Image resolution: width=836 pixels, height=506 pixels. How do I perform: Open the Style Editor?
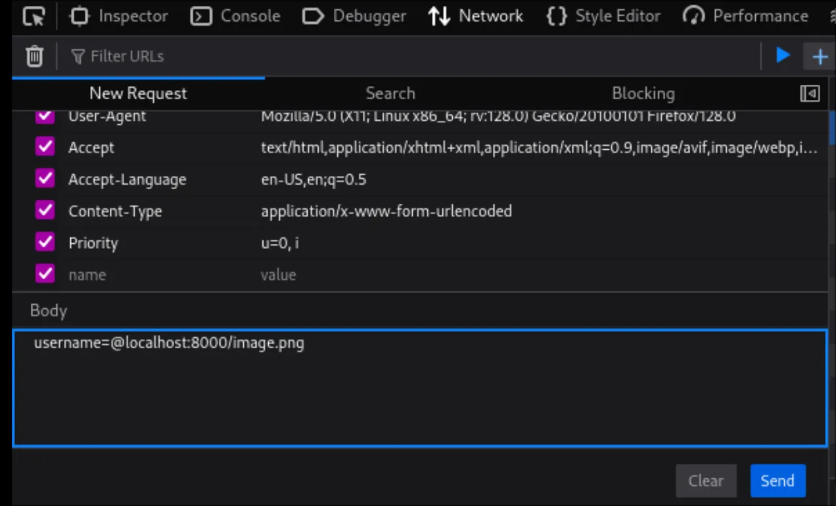click(603, 16)
